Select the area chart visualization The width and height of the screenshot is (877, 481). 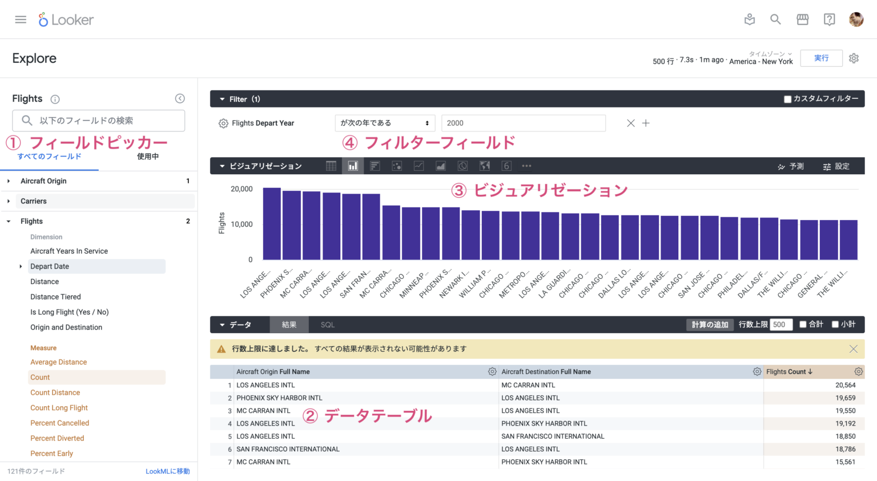click(440, 166)
